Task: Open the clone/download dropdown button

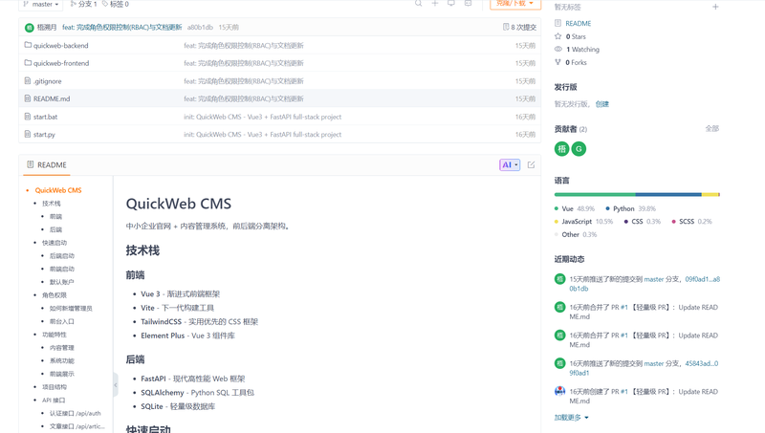Action: (515, 4)
